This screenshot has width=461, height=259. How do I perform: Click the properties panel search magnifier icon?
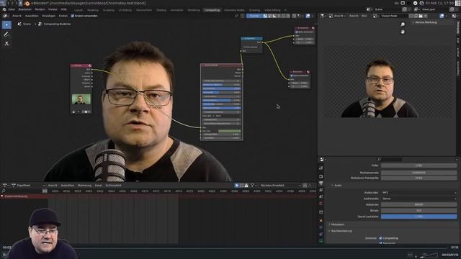[379, 159]
